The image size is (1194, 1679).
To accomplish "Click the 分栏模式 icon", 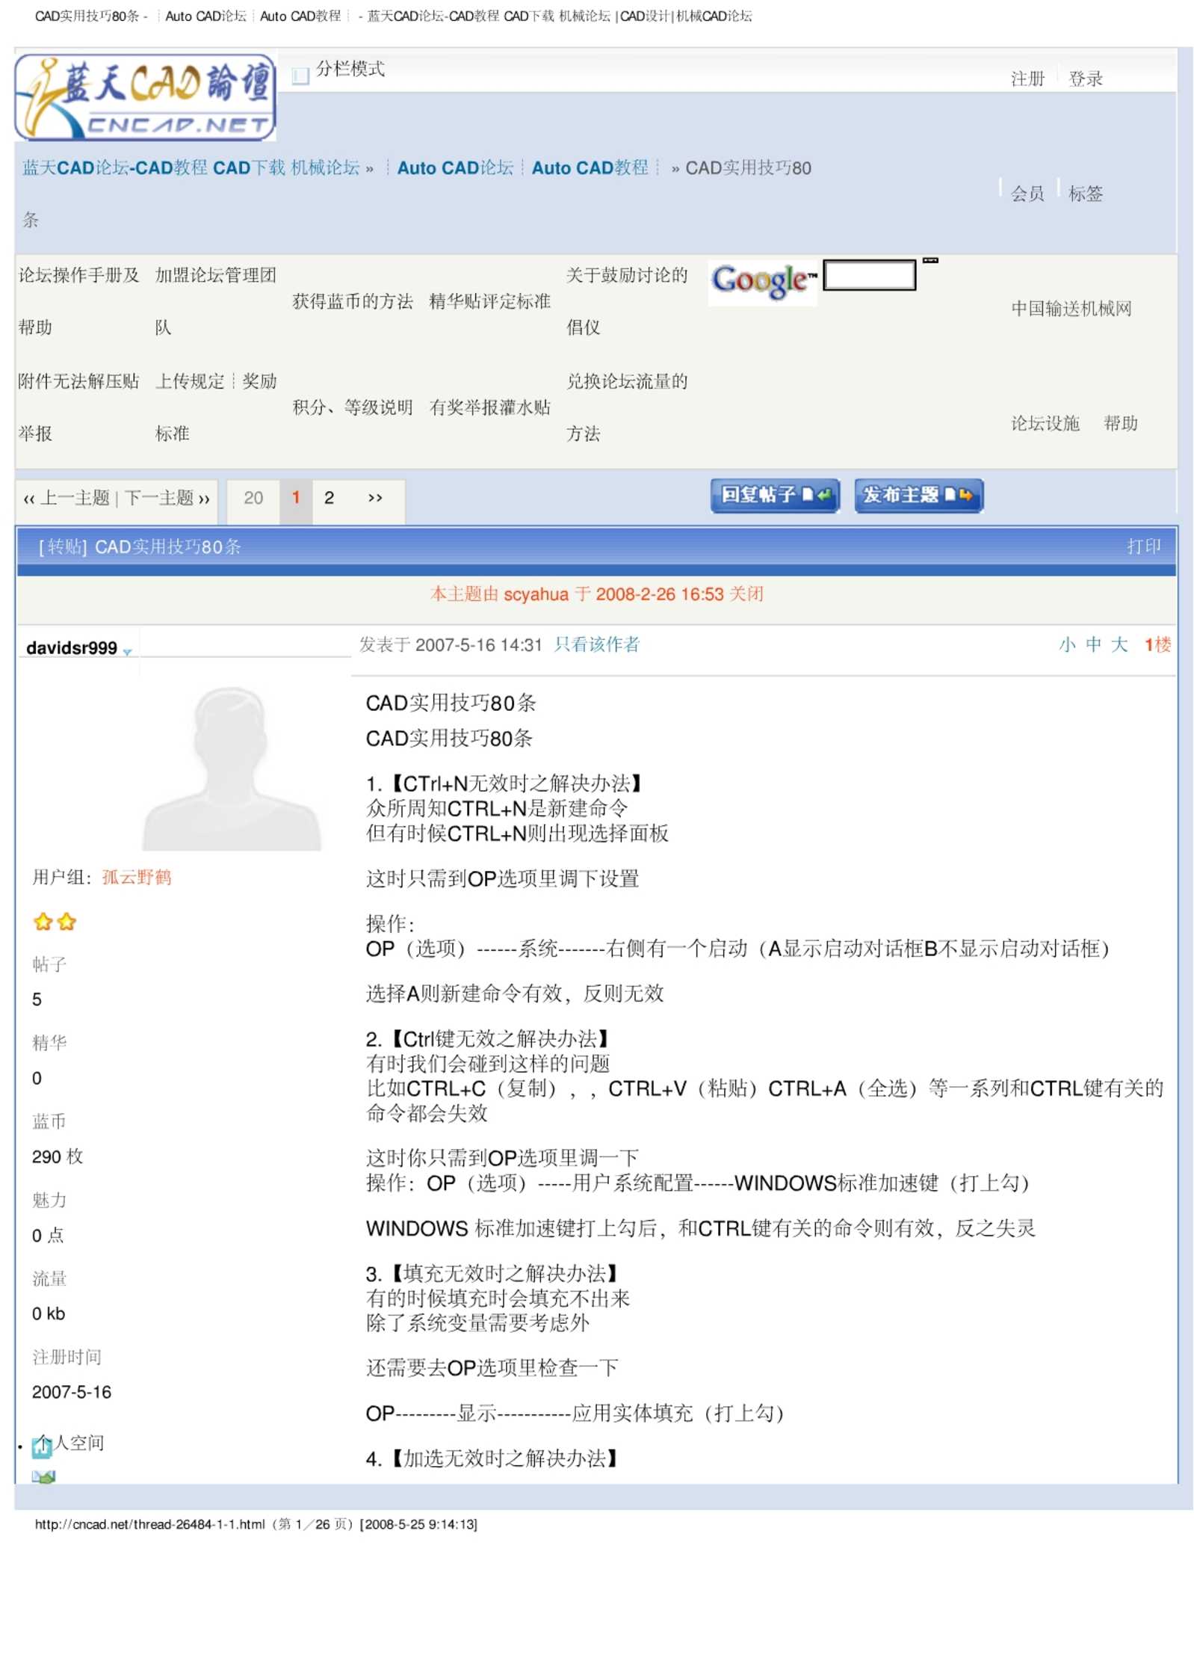I will [x=300, y=75].
